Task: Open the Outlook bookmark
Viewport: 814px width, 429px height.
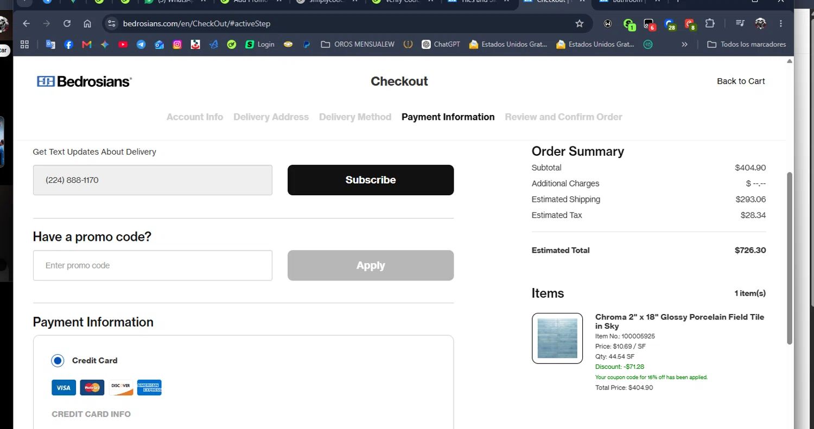Action: [x=159, y=44]
